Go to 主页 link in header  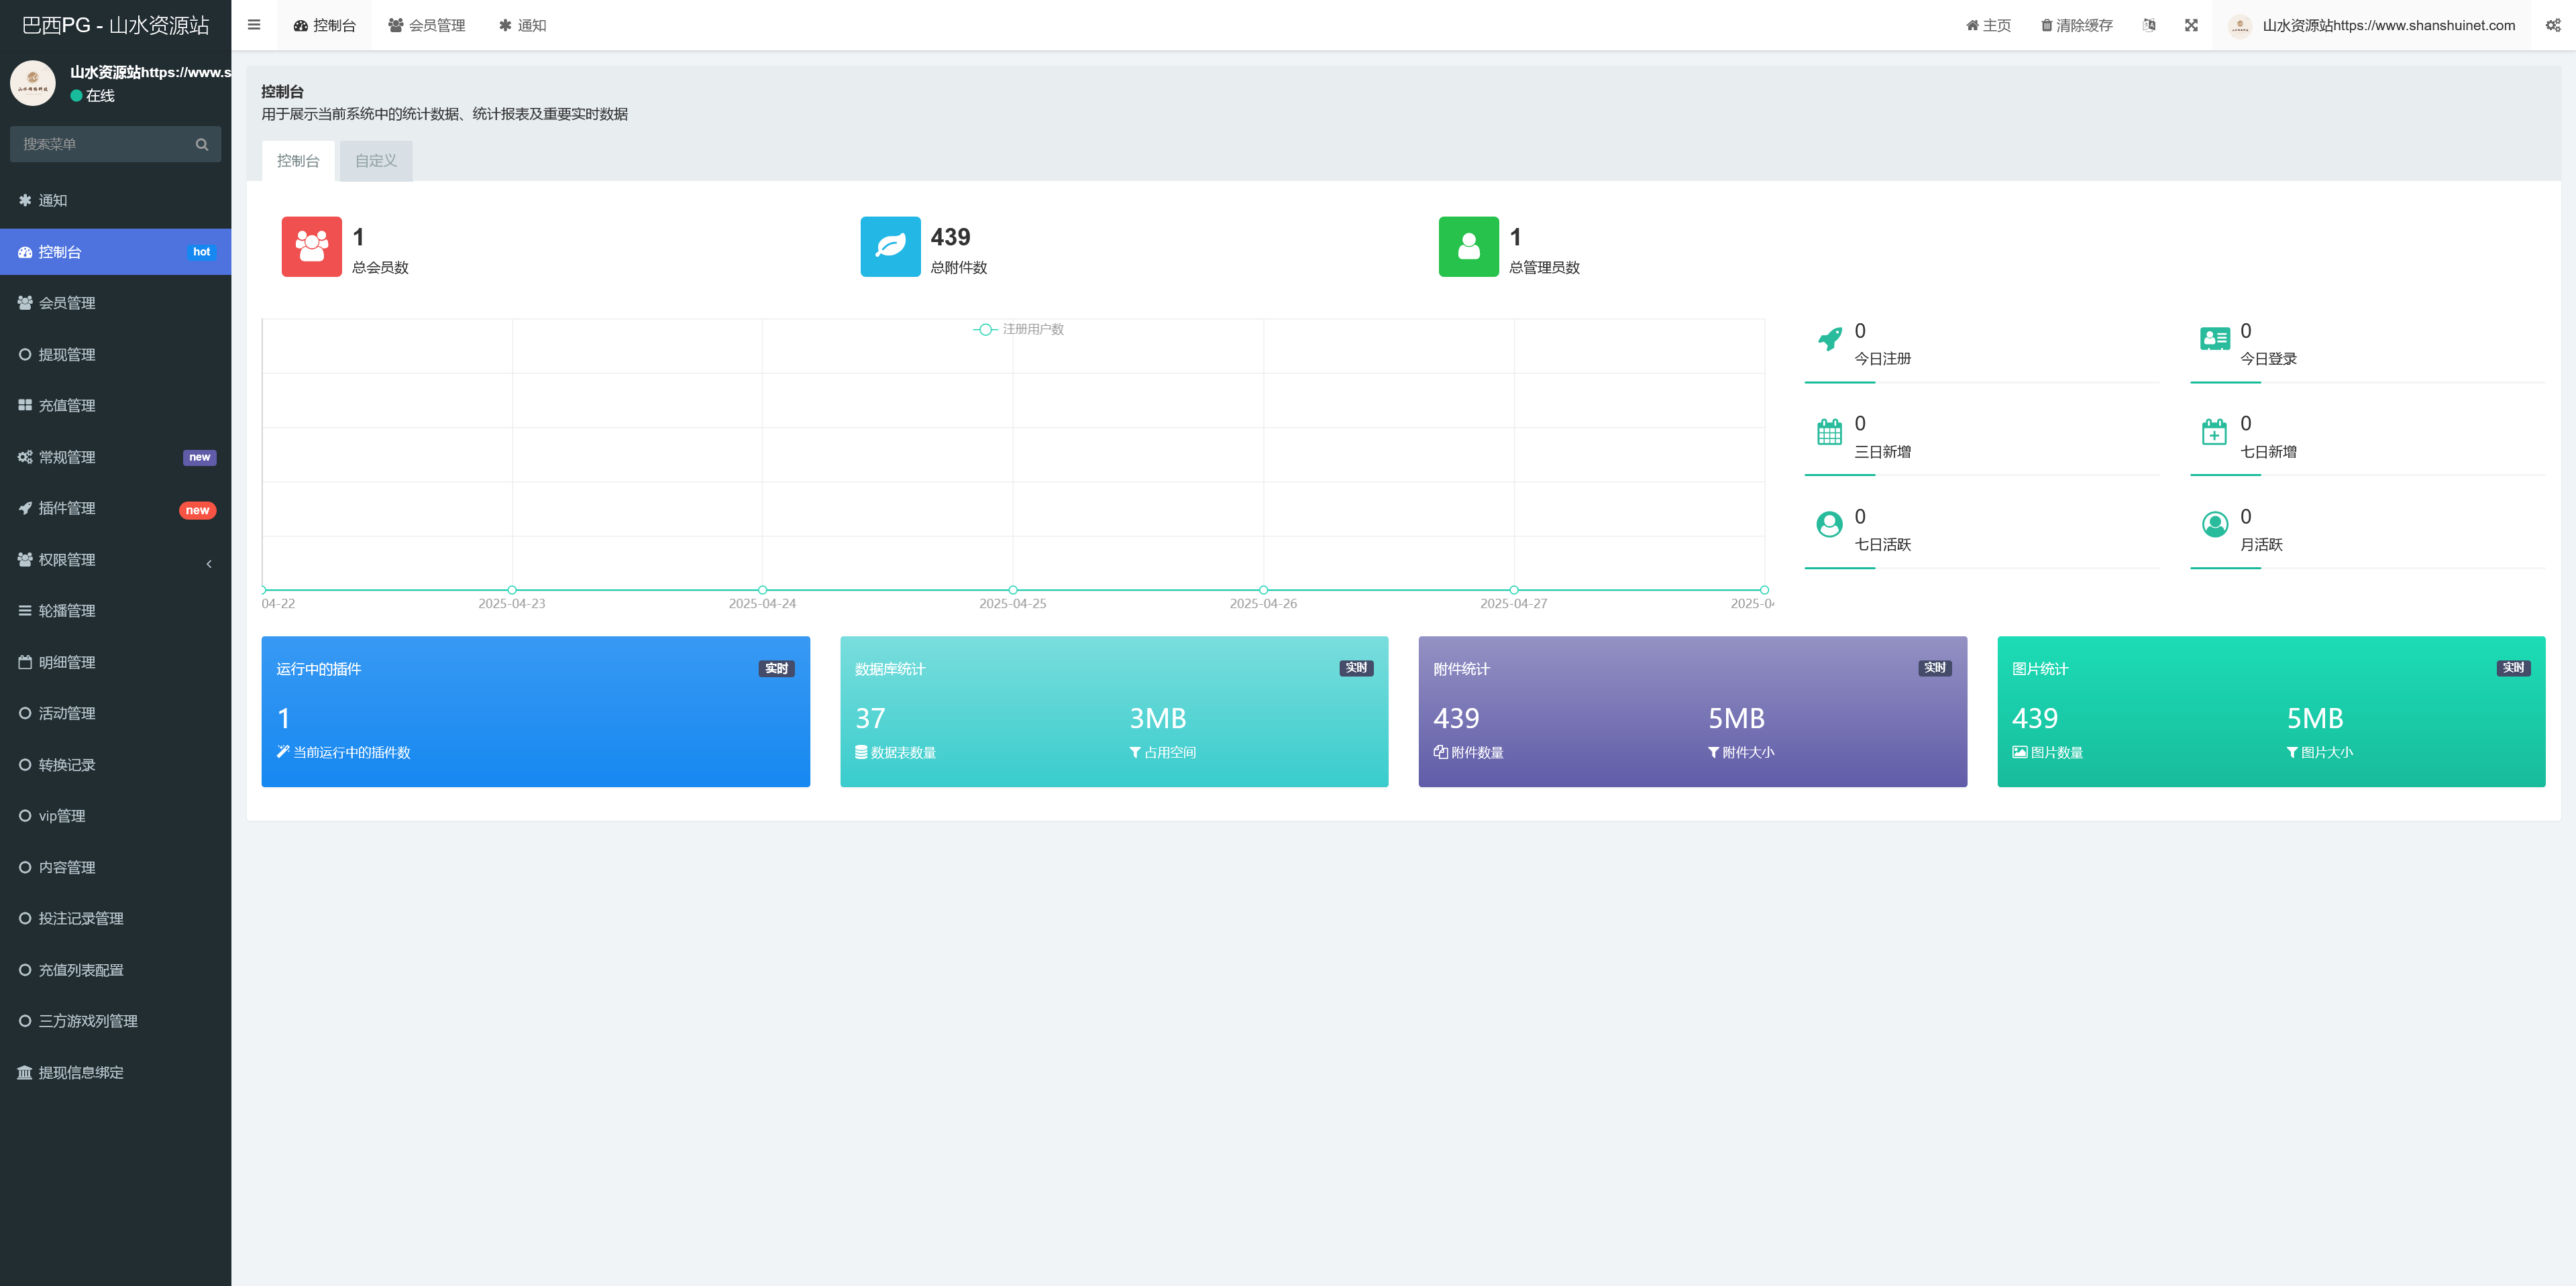click(x=1988, y=25)
